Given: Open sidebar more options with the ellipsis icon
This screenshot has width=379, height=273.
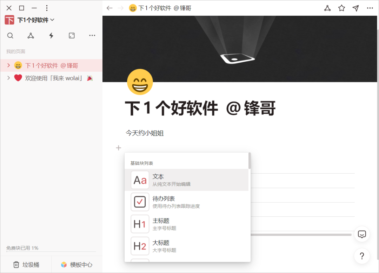Looking at the screenshot, I should click(x=92, y=35).
